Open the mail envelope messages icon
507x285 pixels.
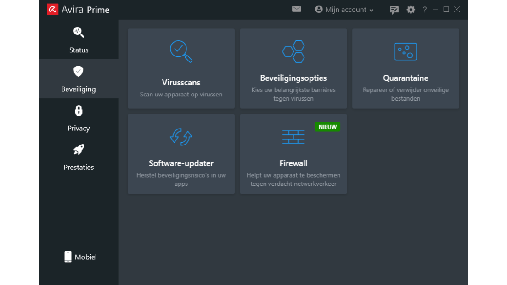[x=297, y=9]
